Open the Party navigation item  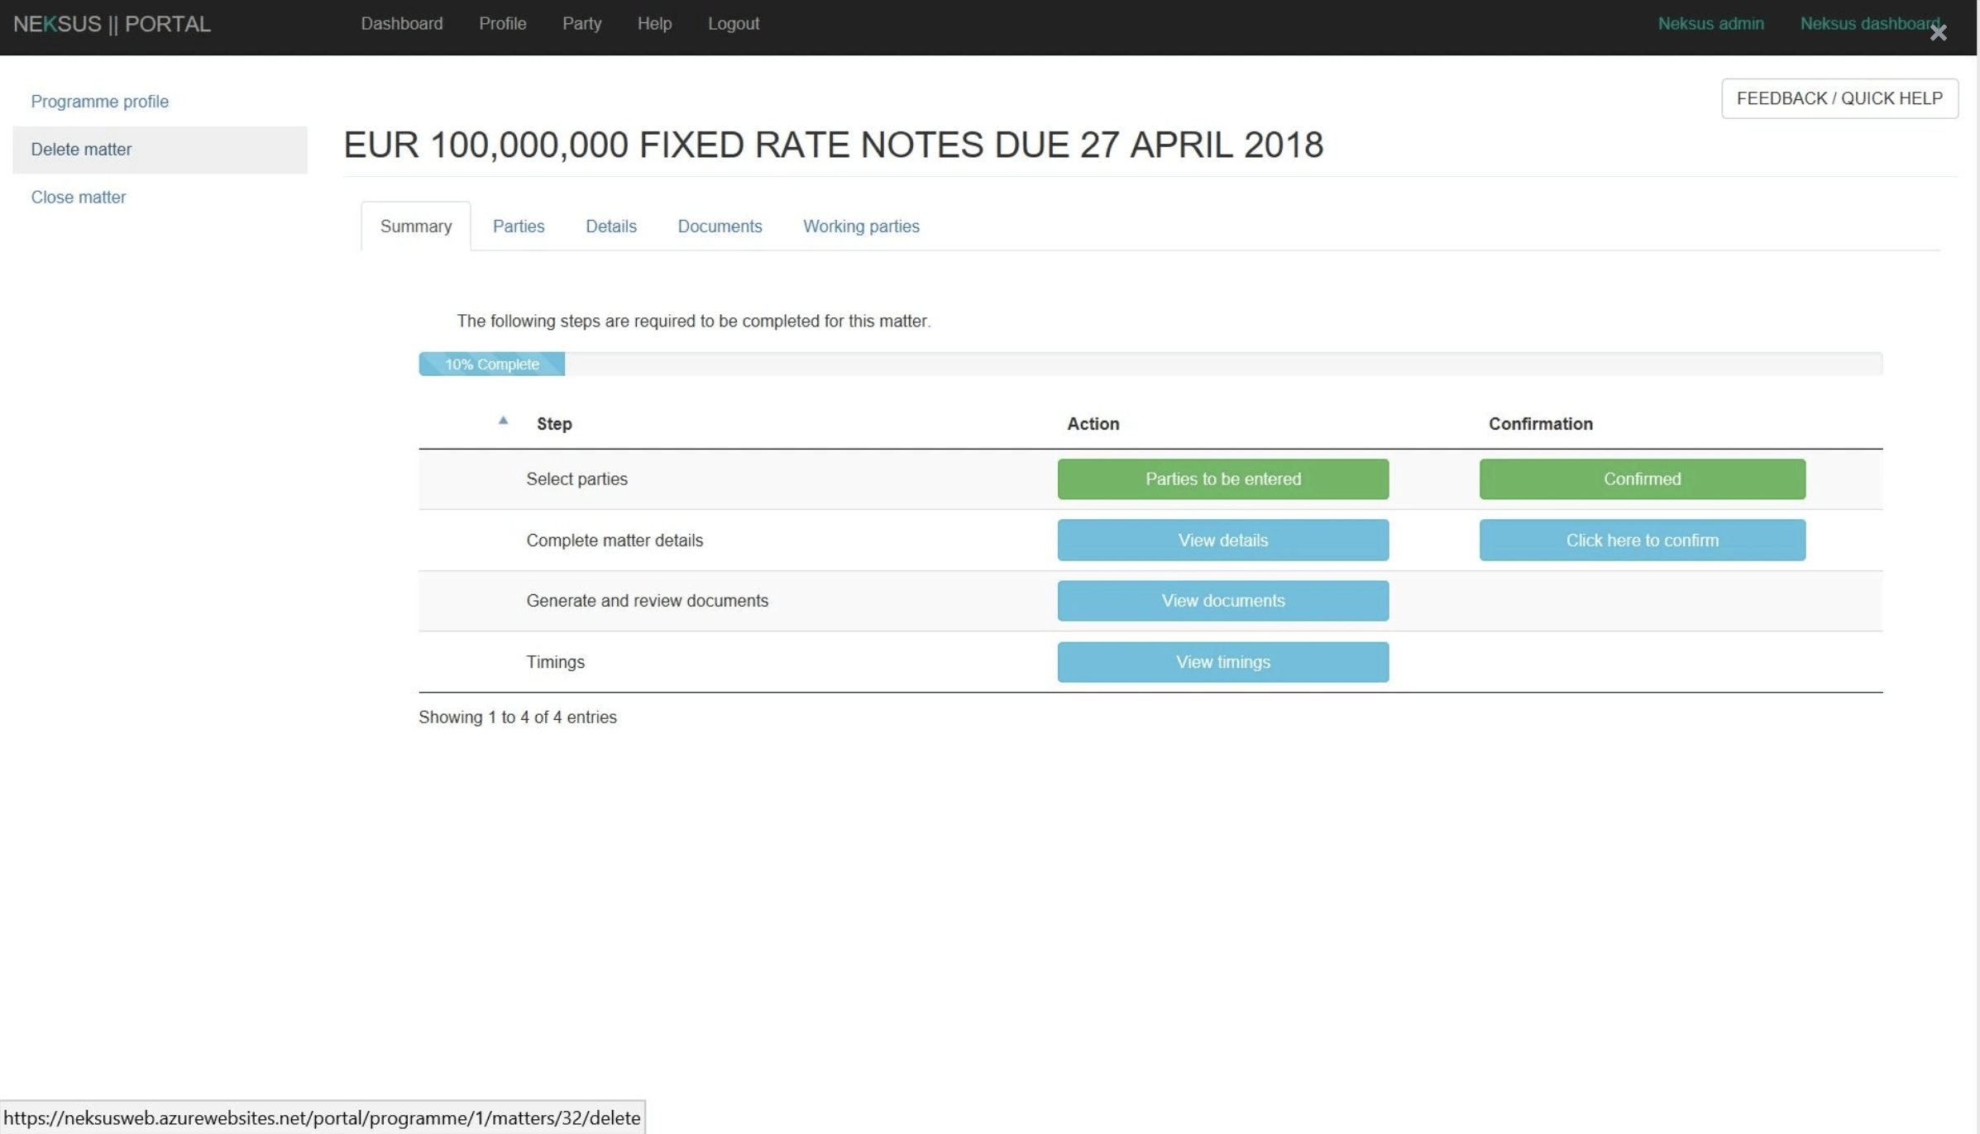tap(581, 24)
